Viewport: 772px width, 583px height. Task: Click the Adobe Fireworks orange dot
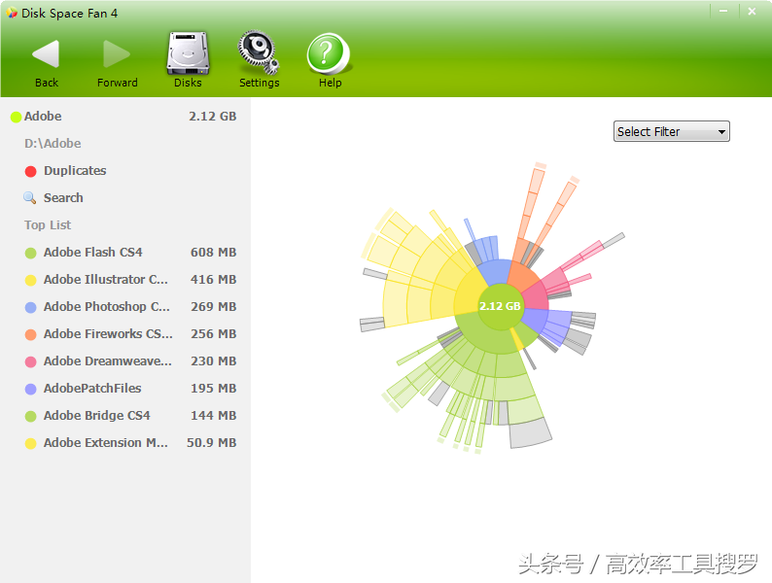point(30,334)
